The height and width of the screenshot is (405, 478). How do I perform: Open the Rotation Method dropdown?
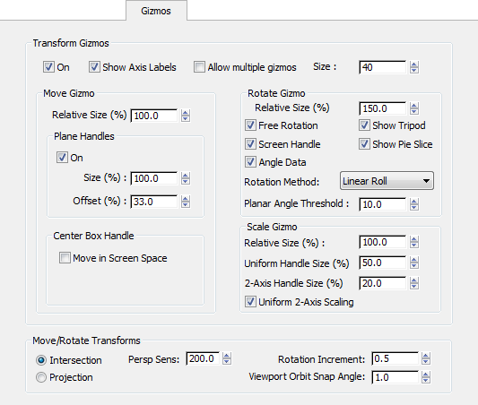(387, 181)
